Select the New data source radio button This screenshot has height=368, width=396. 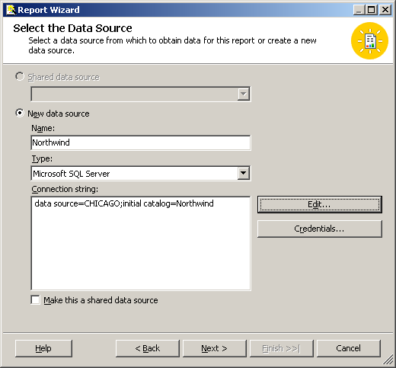tap(20, 113)
